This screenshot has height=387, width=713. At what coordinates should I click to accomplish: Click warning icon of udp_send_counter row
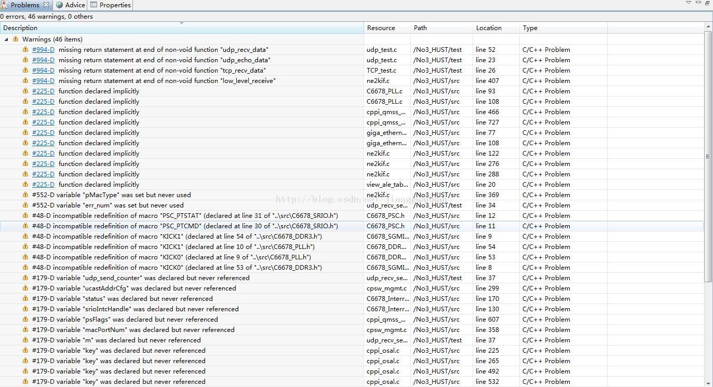pos(25,278)
